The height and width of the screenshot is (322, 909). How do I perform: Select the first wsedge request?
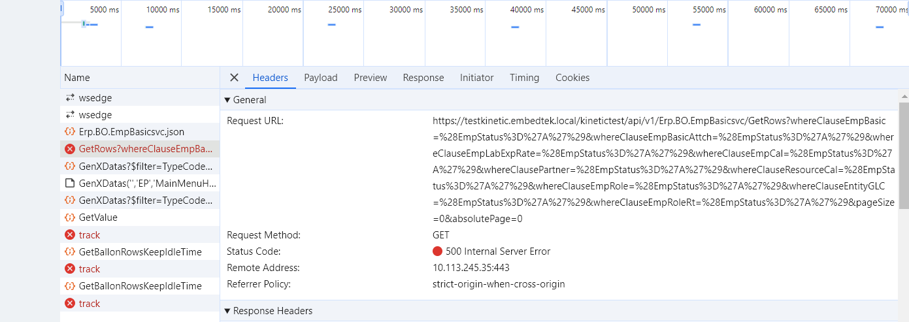[140, 98]
